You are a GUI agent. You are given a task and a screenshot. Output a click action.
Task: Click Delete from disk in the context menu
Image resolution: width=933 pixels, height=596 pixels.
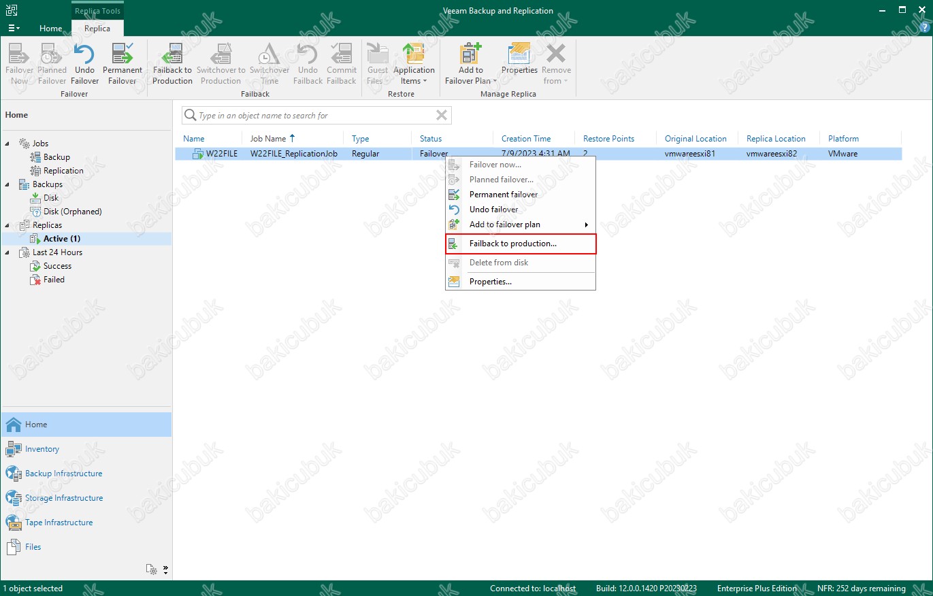(x=521, y=263)
